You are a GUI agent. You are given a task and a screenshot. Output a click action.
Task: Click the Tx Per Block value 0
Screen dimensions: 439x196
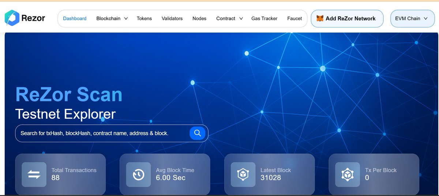(x=367, y=178)
